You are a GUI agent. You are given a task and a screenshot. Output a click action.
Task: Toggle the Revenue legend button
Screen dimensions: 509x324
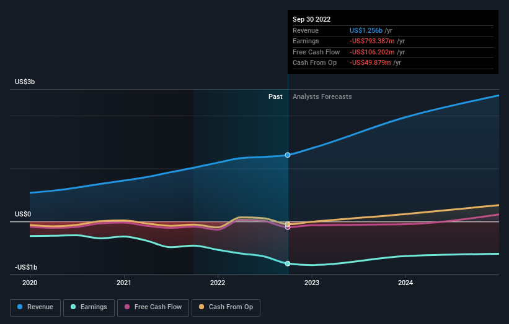click(35, 307)
